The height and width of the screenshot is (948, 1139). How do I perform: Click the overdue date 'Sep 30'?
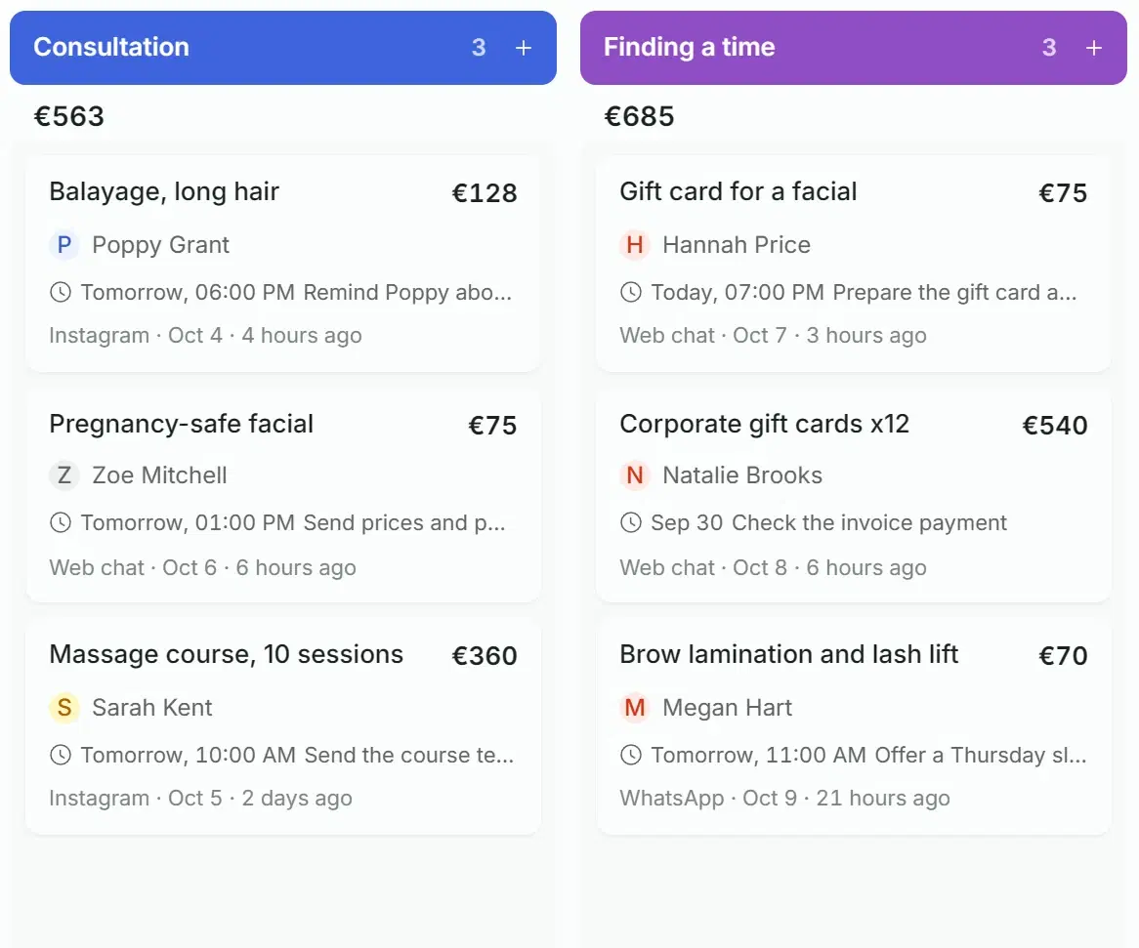click(x=687, y=522)
